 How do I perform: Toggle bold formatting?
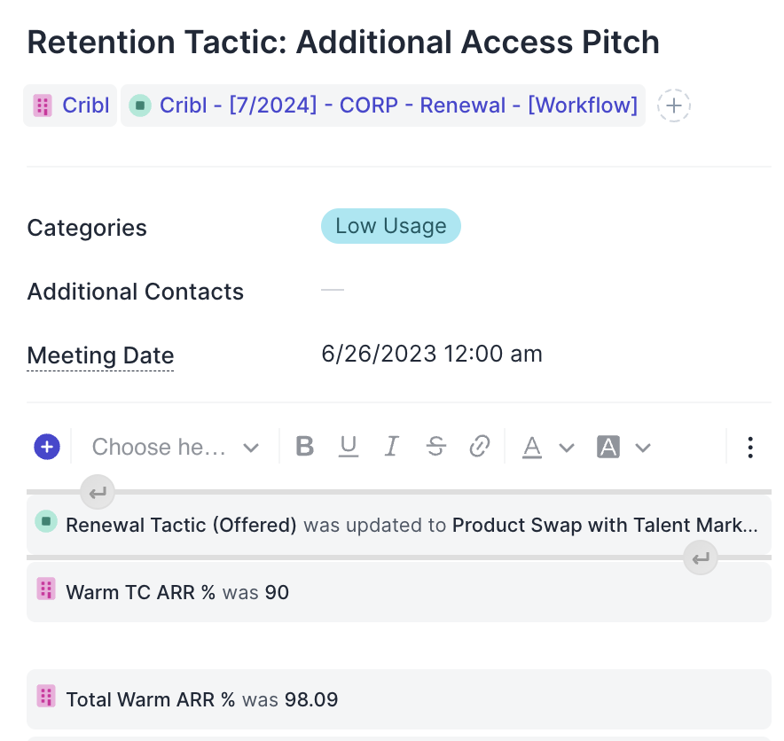(305, 447)
